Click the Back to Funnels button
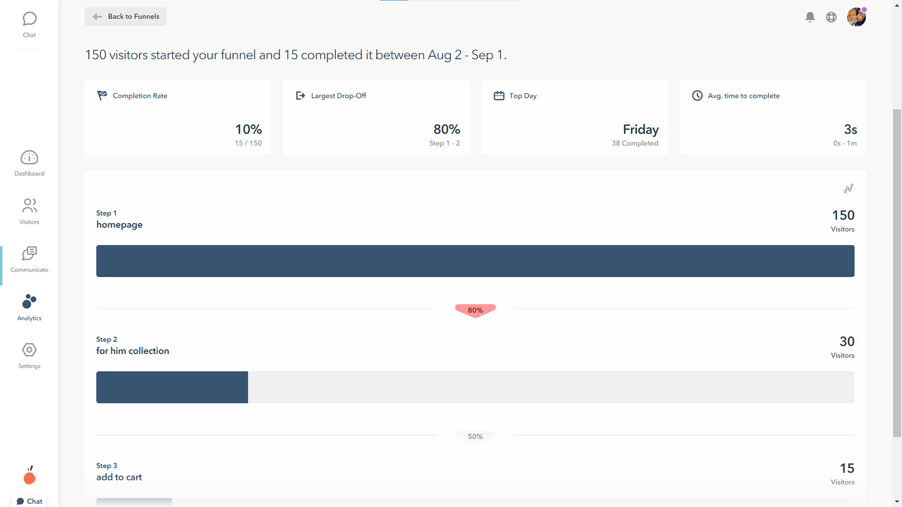902x507 pixels. point(125,16)
